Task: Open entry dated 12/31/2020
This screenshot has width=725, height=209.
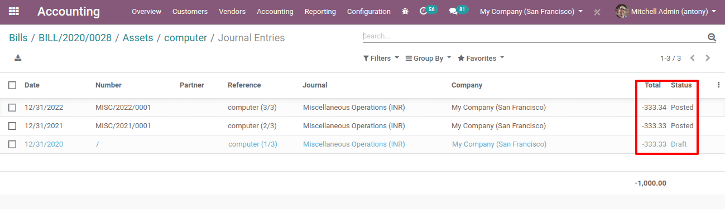Action: click(x=44, y=144)
